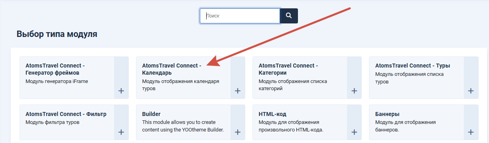Add the Баннеры module via plus icon
The height and width of the screenshot is (143, 489).
[471, 132]
